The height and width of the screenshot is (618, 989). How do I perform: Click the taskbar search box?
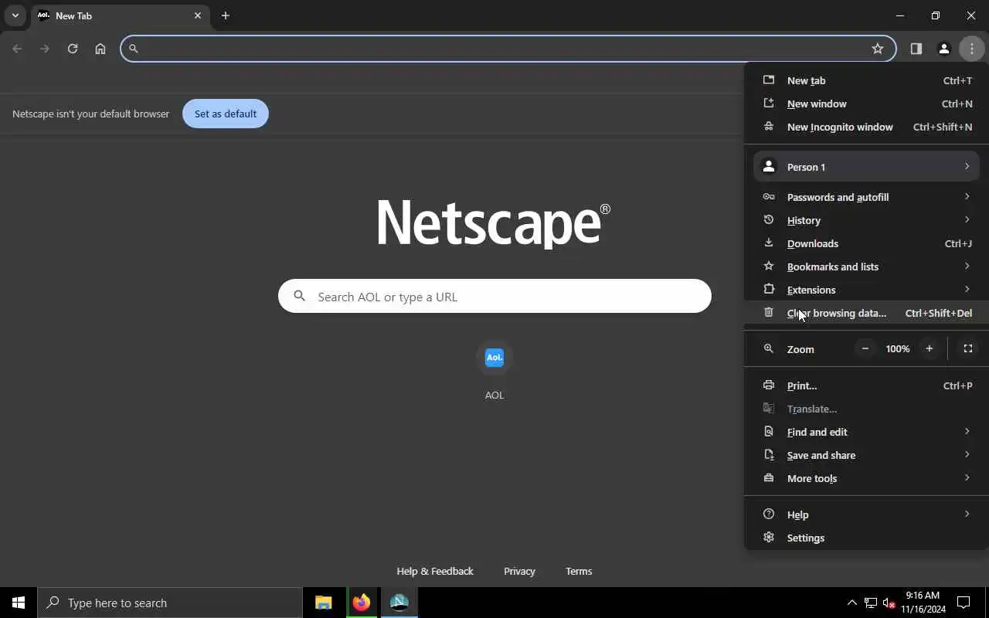(170, 603)
